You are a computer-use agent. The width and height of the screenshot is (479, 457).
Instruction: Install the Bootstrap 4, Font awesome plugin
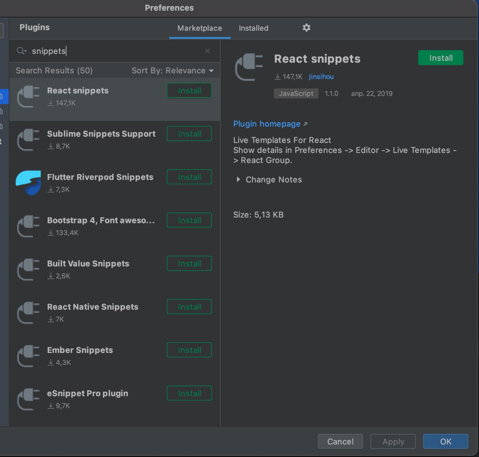click(189, 220)
